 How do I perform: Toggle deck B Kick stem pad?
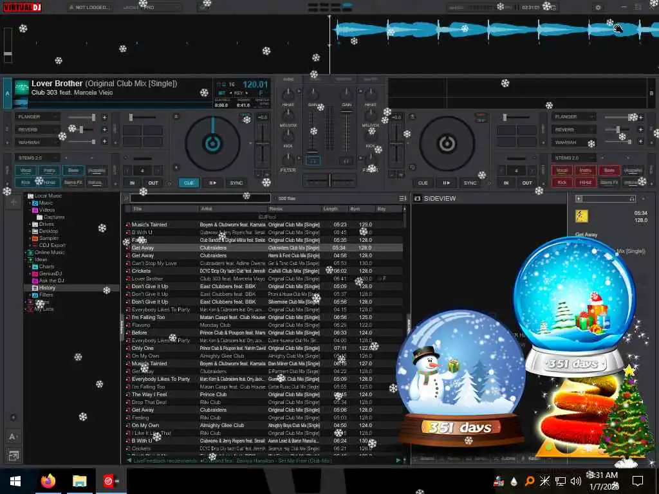[562, 182]
